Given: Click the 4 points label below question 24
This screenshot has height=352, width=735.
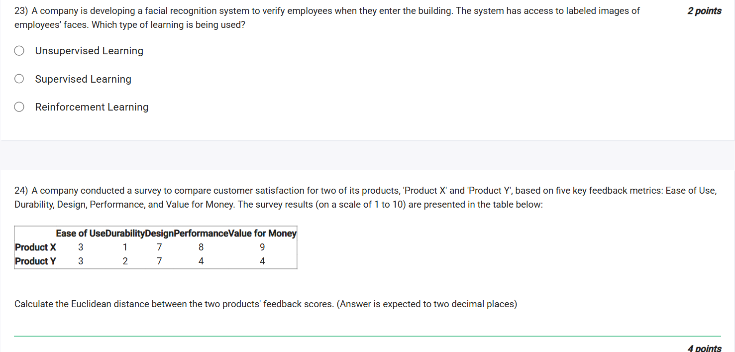Looking at the screenshot, I should point(704,348).
